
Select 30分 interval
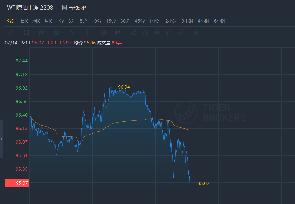[125, 21]
